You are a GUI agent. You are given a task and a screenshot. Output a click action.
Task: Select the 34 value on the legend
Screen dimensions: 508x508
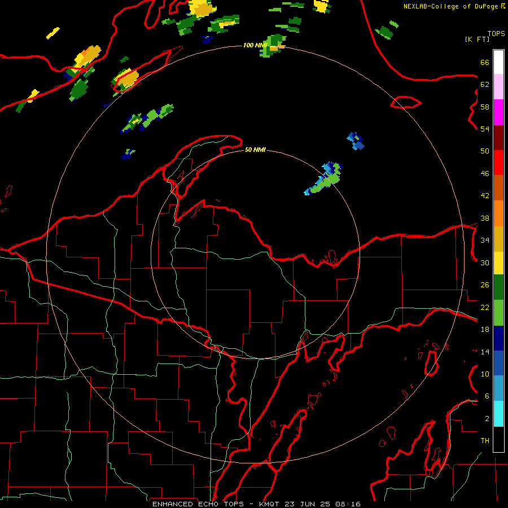pyautogui.click(x=485, y=240)
